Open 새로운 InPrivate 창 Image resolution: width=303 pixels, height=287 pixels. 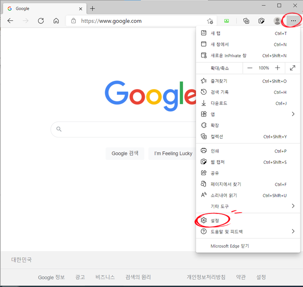[248, 56]
